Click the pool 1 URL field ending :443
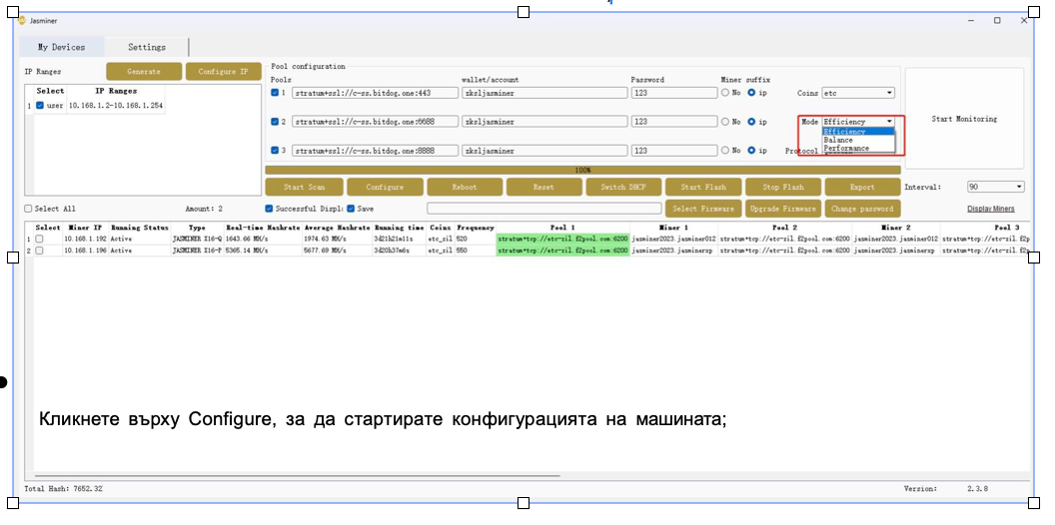1055x525 pixels. pyautogui.click(x=375, y=93)
